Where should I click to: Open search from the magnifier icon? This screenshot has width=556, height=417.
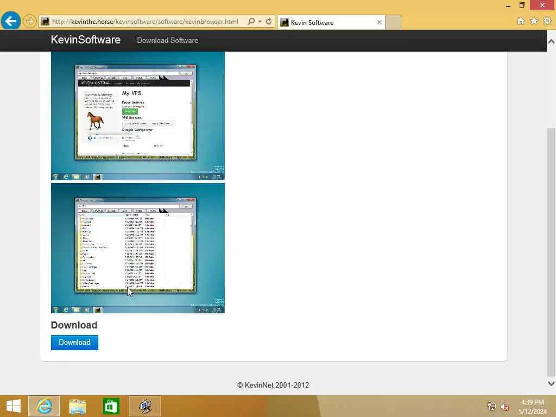(251, 22)
